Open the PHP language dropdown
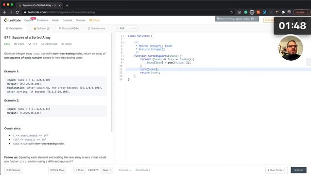 (126, 28)
